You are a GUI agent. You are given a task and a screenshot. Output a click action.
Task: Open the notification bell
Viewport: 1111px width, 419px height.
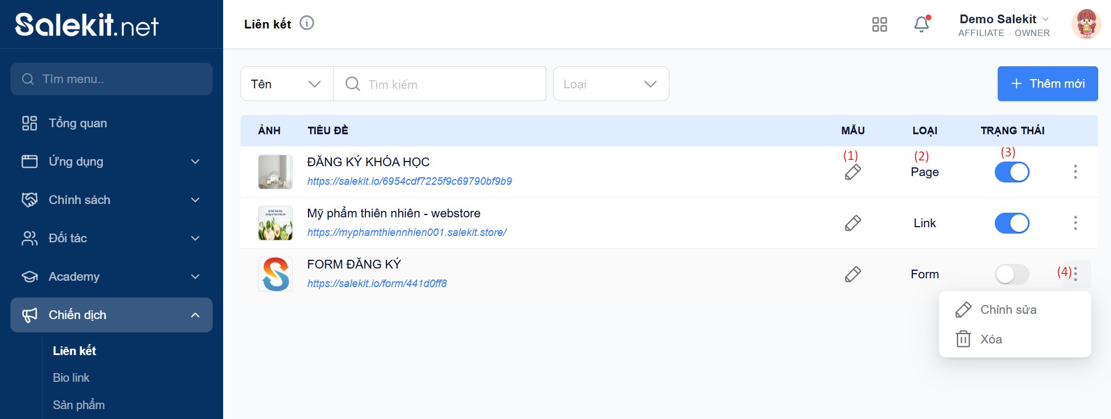point(922,24)
